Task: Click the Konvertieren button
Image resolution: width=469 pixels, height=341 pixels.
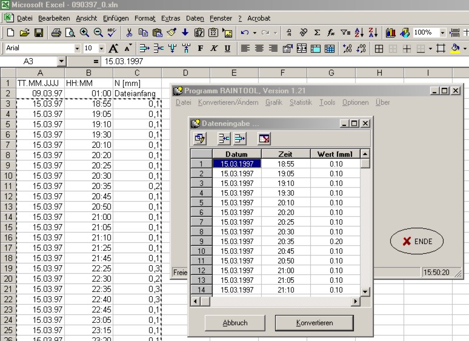Action: 314,323
